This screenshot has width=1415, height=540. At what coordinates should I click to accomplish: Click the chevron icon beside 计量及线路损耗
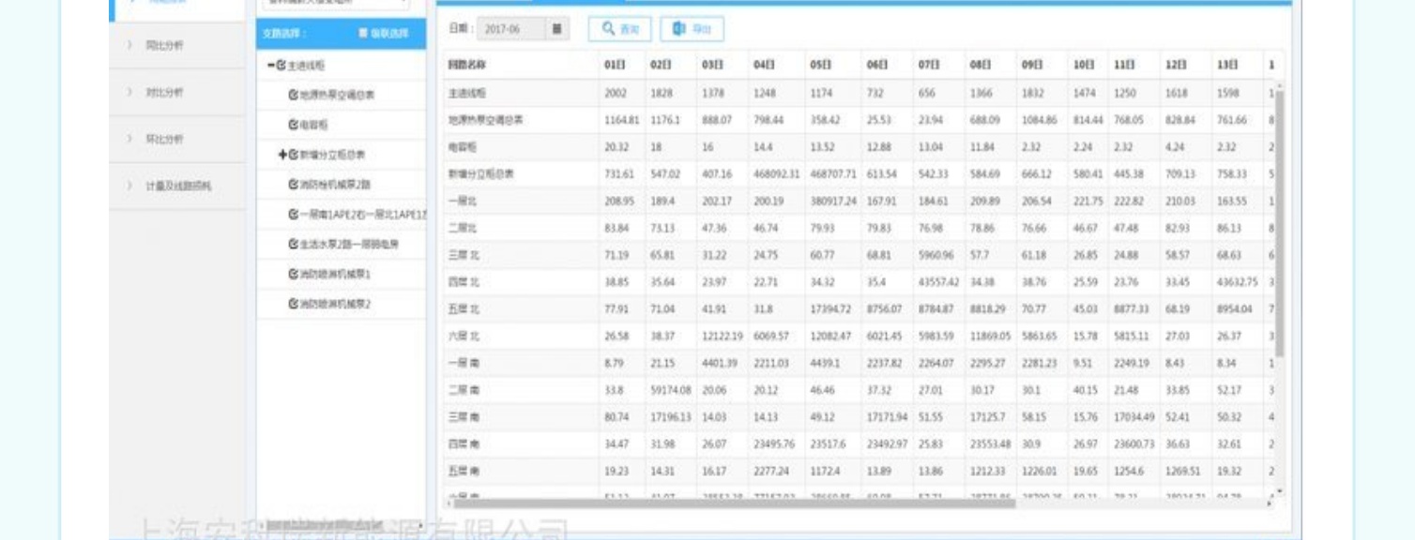click(130, 186)
